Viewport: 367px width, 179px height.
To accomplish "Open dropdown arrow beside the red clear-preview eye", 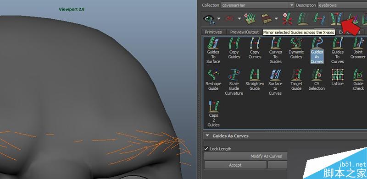I will pyautogui.click(x=239, y=18).
